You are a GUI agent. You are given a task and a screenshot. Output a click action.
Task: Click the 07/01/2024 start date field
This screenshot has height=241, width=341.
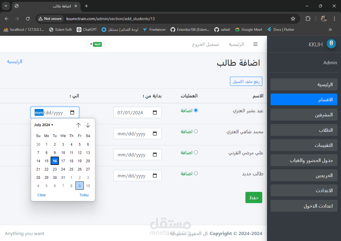click(x=137, y=113)
